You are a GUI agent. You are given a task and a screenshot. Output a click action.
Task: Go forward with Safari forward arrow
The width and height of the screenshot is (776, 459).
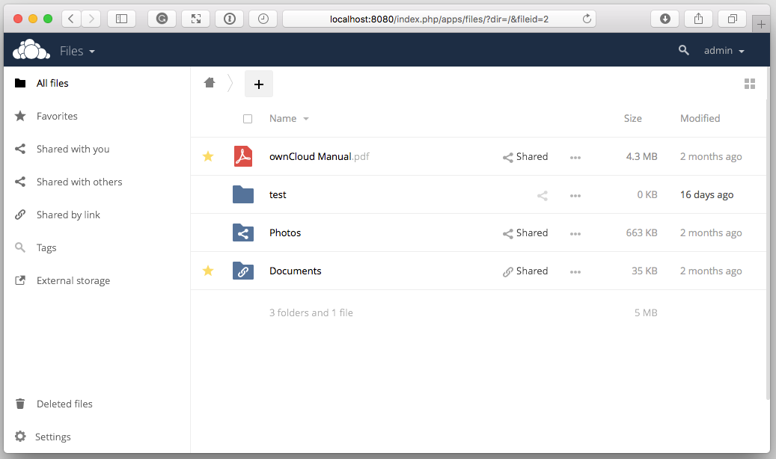click(91, 19)
